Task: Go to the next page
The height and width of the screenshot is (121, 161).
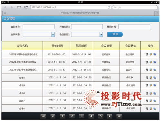Action: point(109,116)
